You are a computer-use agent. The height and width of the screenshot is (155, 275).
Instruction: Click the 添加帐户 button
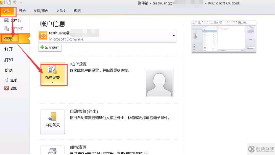50,47
